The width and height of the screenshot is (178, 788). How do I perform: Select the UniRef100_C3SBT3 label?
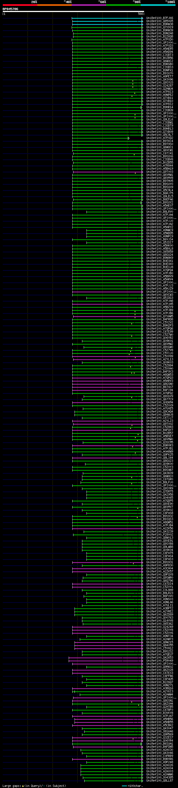tap(160, 55)
